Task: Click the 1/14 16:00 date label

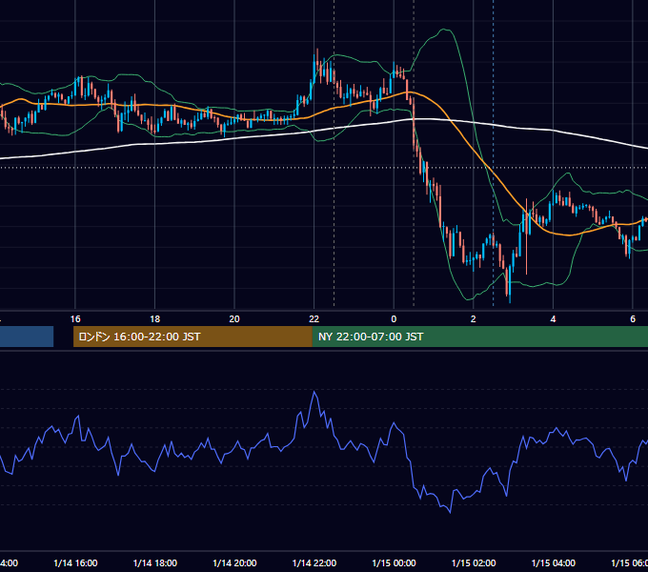Action: coord(75,563)
